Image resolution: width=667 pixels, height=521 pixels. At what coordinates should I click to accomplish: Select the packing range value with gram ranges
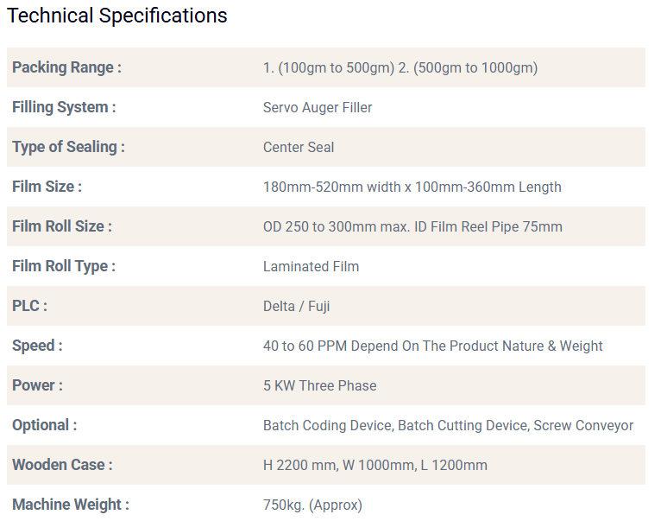click(400, 67)
